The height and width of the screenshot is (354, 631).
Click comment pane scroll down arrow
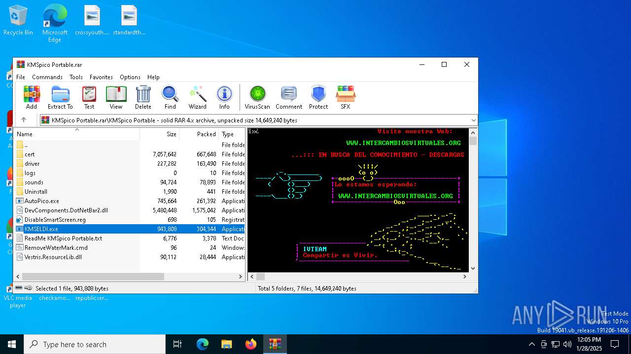click(x=473, y=268)
